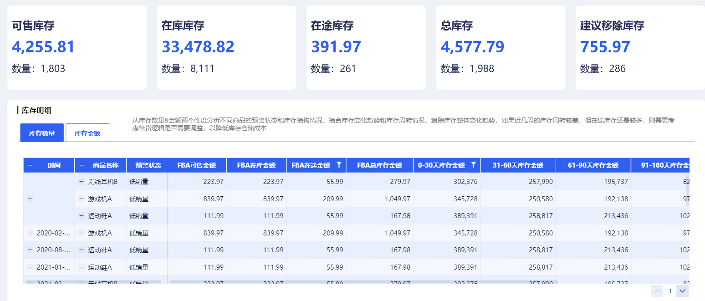Click the FBA总库存金额 column header
Image resolution: width=705 pixels, height=301 pixels.
pos(380,165)
